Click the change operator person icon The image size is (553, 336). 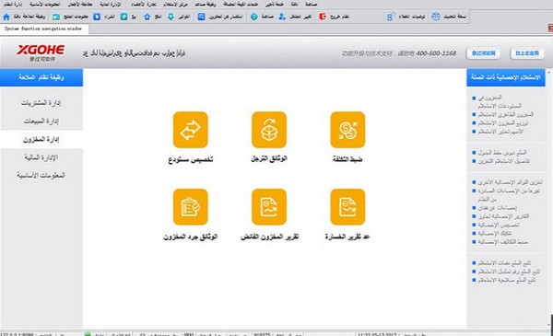pyautogui.click(x=282, y=17)
